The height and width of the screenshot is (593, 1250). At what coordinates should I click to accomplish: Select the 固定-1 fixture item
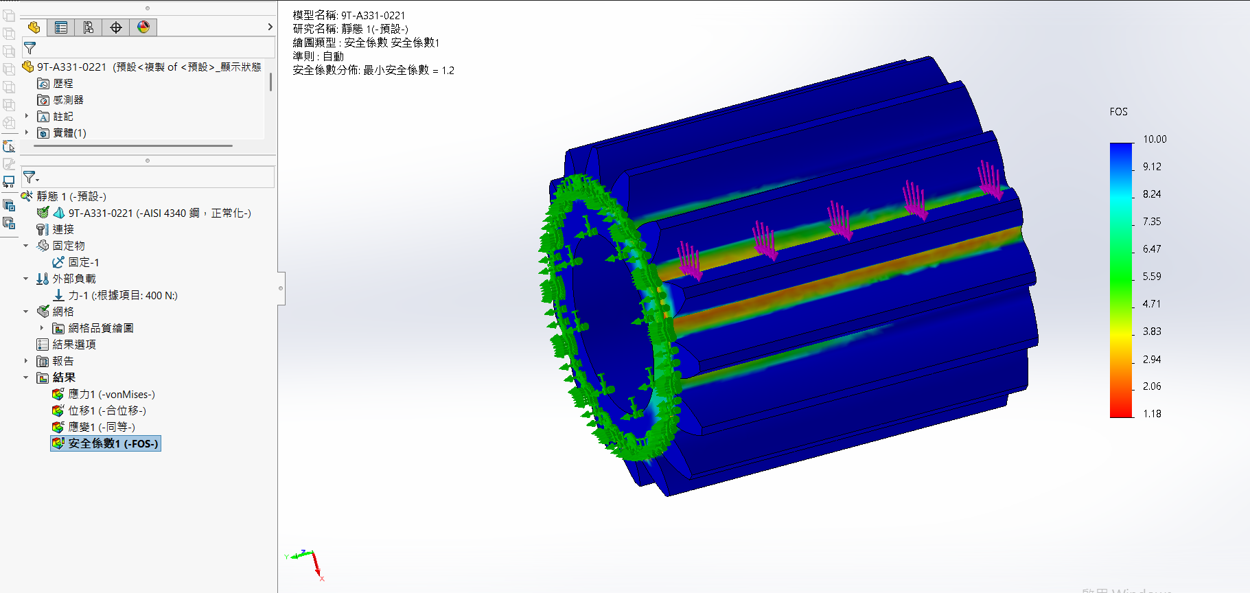point(83,262)
